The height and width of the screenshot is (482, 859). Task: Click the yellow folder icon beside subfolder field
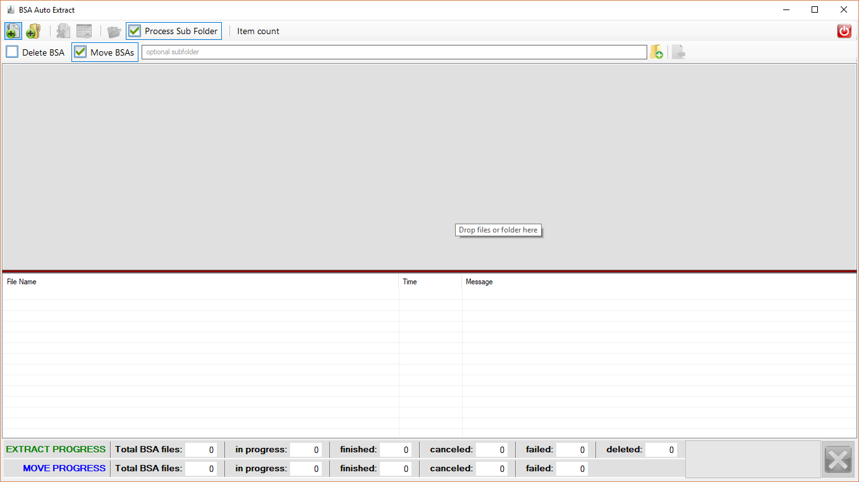[x=657, y=52]
